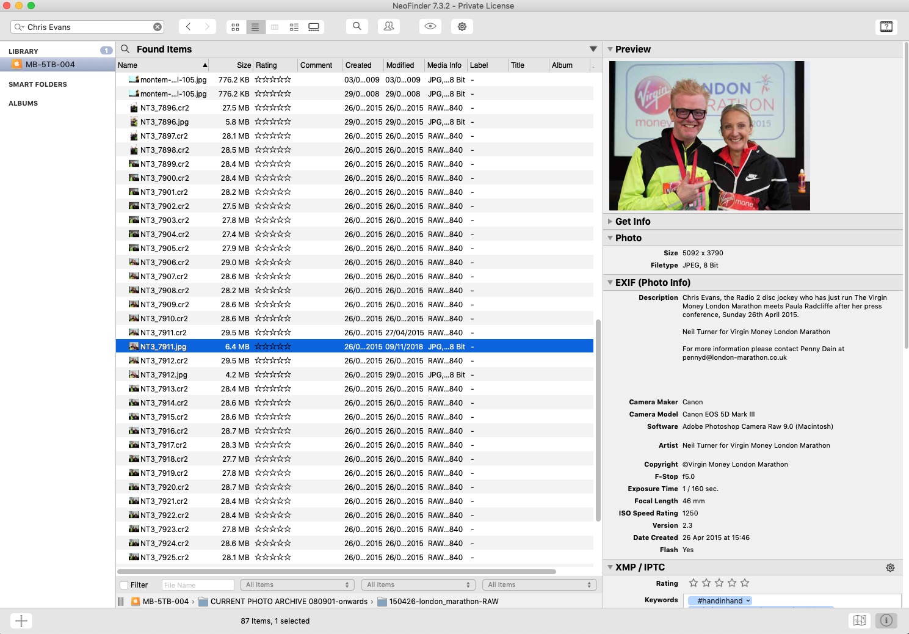Screen dimensions: 909x634
Task: Click the people icon in toolbar
Action: (389, 26)
